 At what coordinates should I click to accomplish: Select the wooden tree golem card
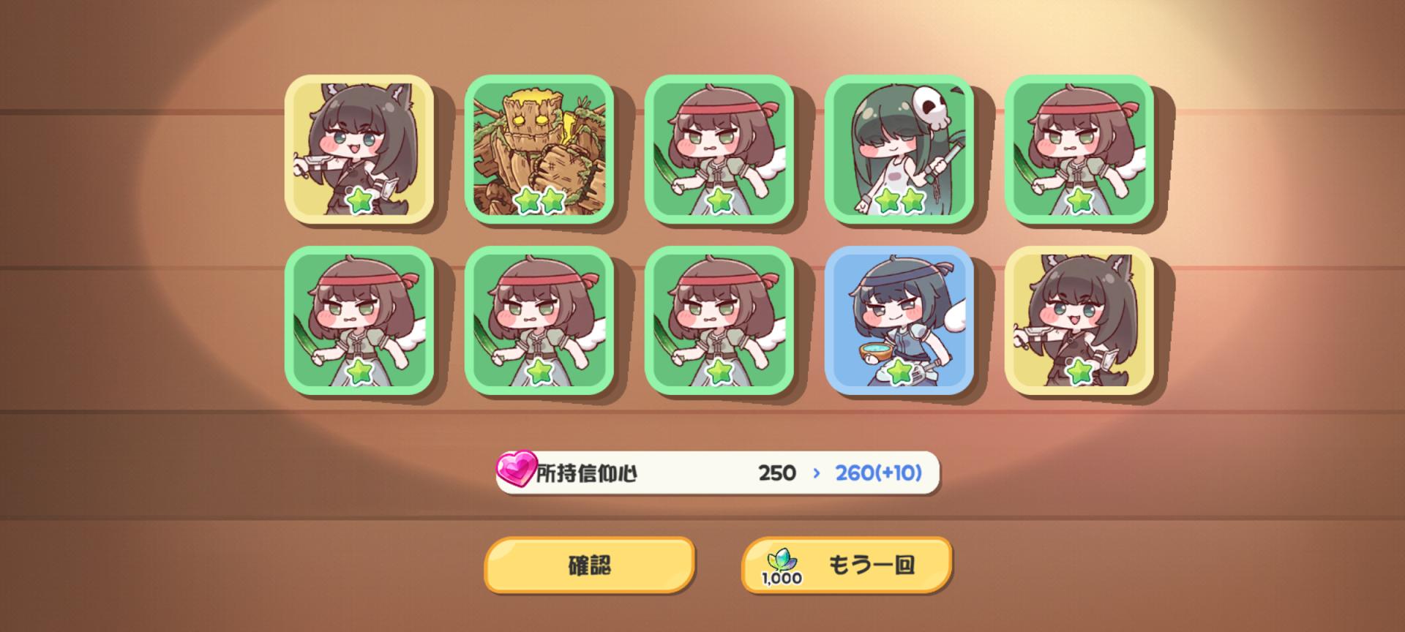pyautogui.click(x=539, y=148)
